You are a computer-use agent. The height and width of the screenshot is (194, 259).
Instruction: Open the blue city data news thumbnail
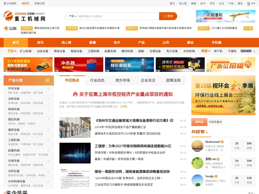coord(75,153)
